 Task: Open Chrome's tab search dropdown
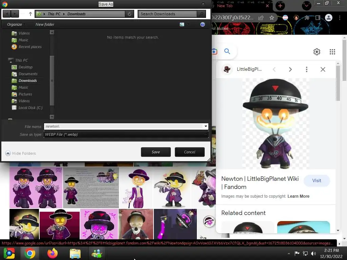tap(306, 6)
